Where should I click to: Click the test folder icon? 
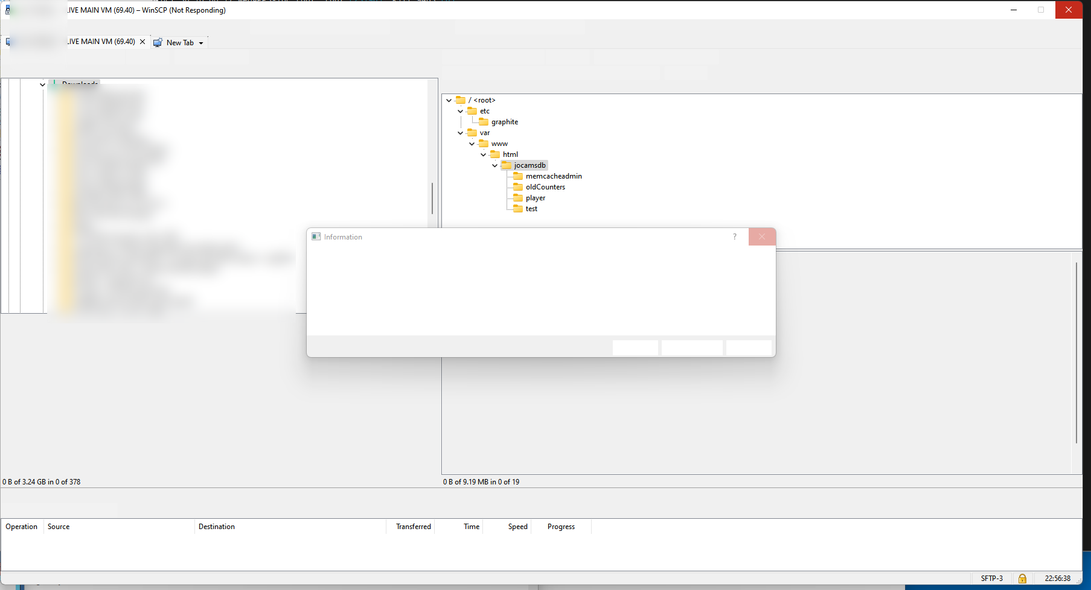point(518,209)
